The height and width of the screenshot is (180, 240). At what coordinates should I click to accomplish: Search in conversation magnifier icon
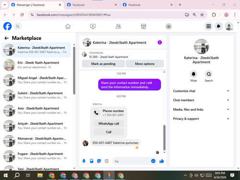click(209, 74)
